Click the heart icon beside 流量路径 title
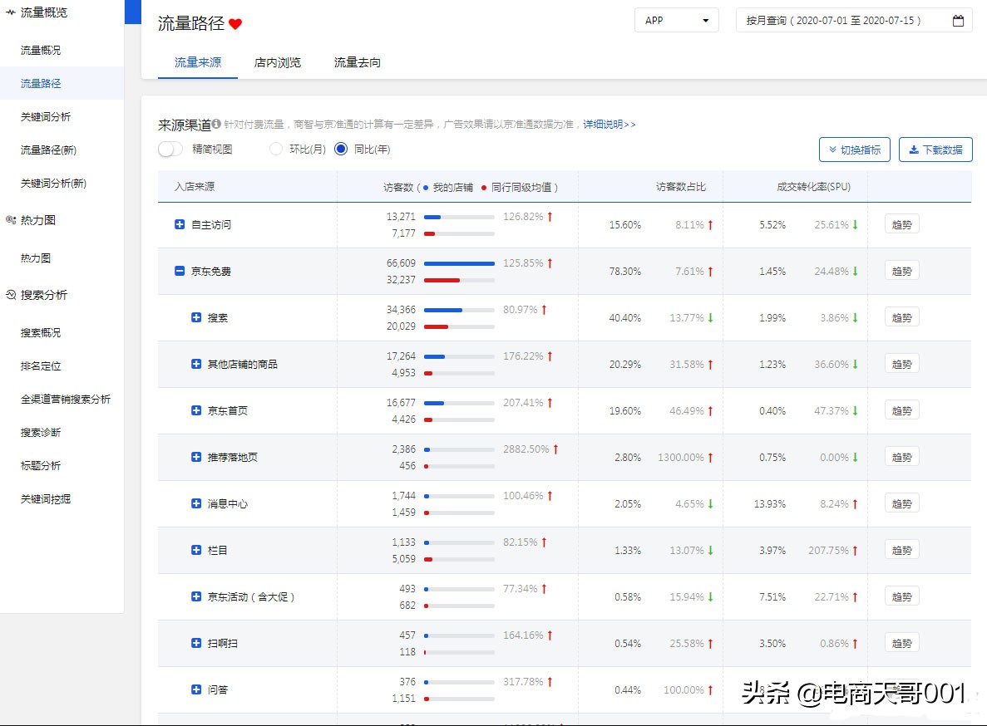Screen dimensions: 987x726 coord(236,24)
